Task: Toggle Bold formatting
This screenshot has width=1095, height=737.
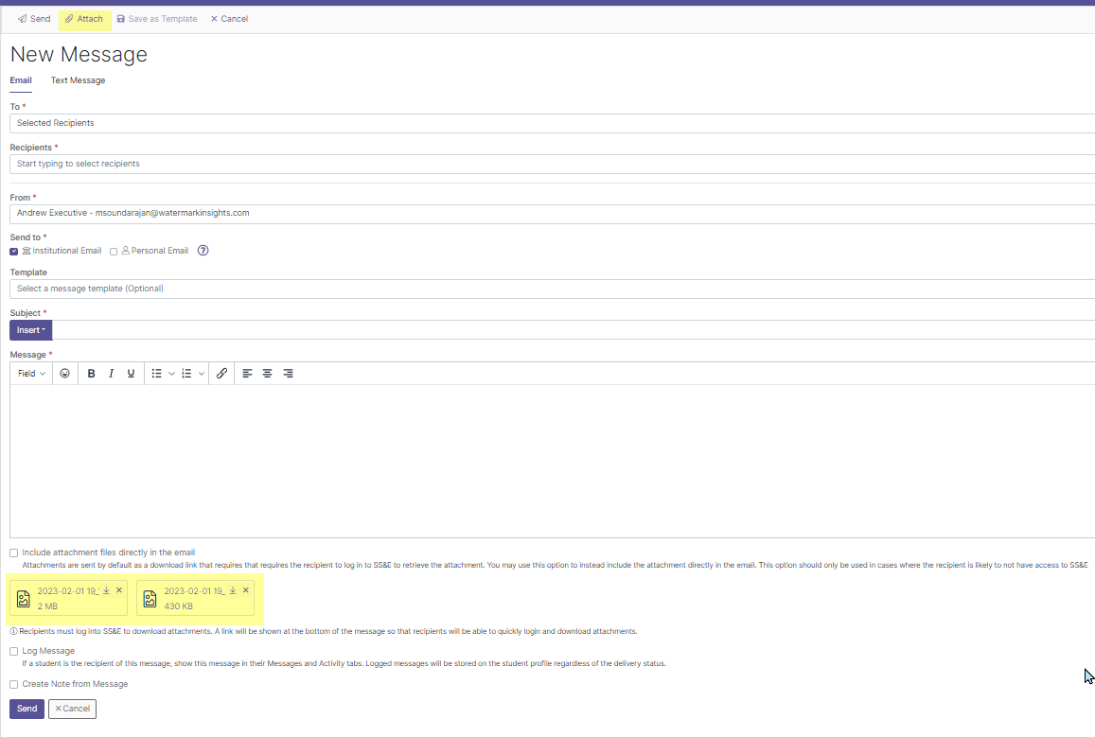Action: click(x=91, y=374)
